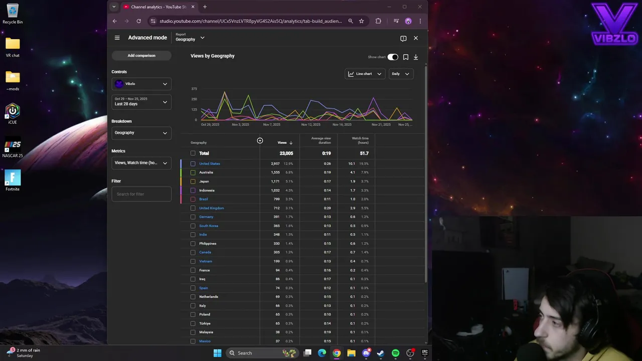Check the United Kingdom checkbox
Image resolution: width=642 pixels, height=361 pixels.
(193, 208)
